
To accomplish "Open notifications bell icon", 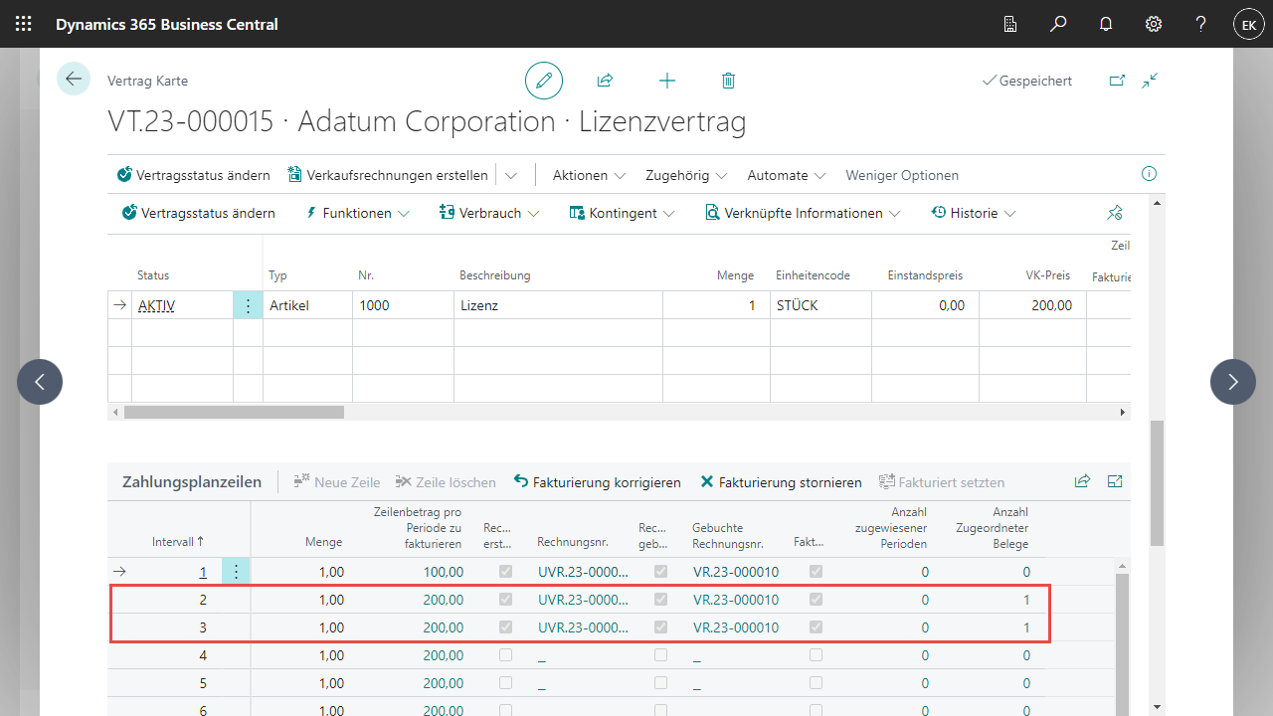I will [x=1106, y=24].
